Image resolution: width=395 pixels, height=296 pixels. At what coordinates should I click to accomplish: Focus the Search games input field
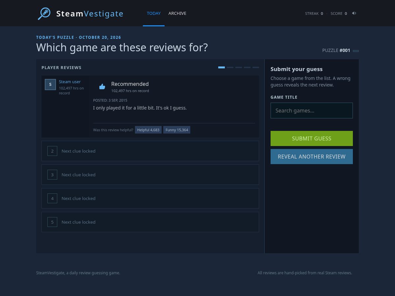coord(312,111)
